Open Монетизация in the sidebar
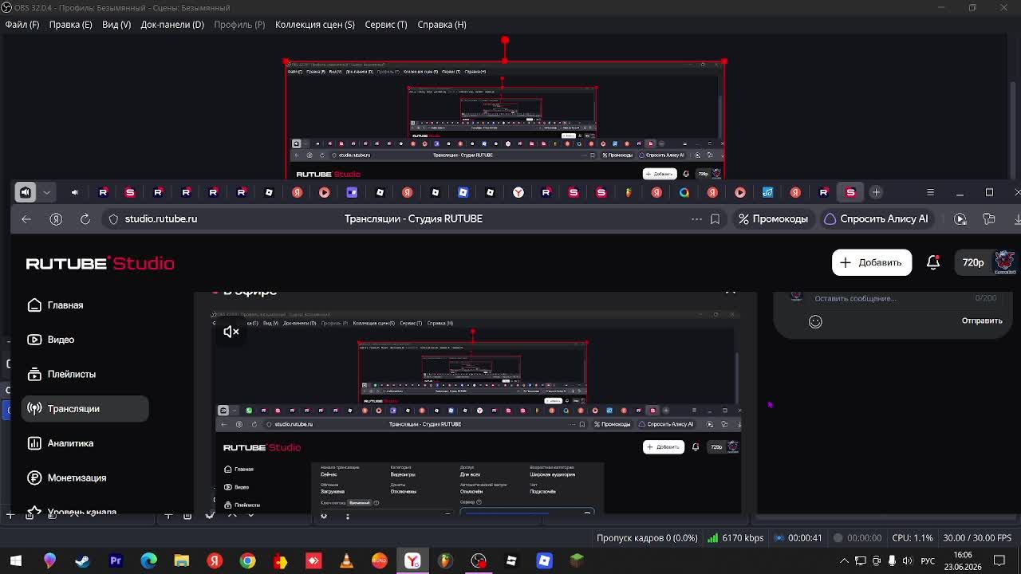Viewport: 1021px width, 574px height. [77, 478]
